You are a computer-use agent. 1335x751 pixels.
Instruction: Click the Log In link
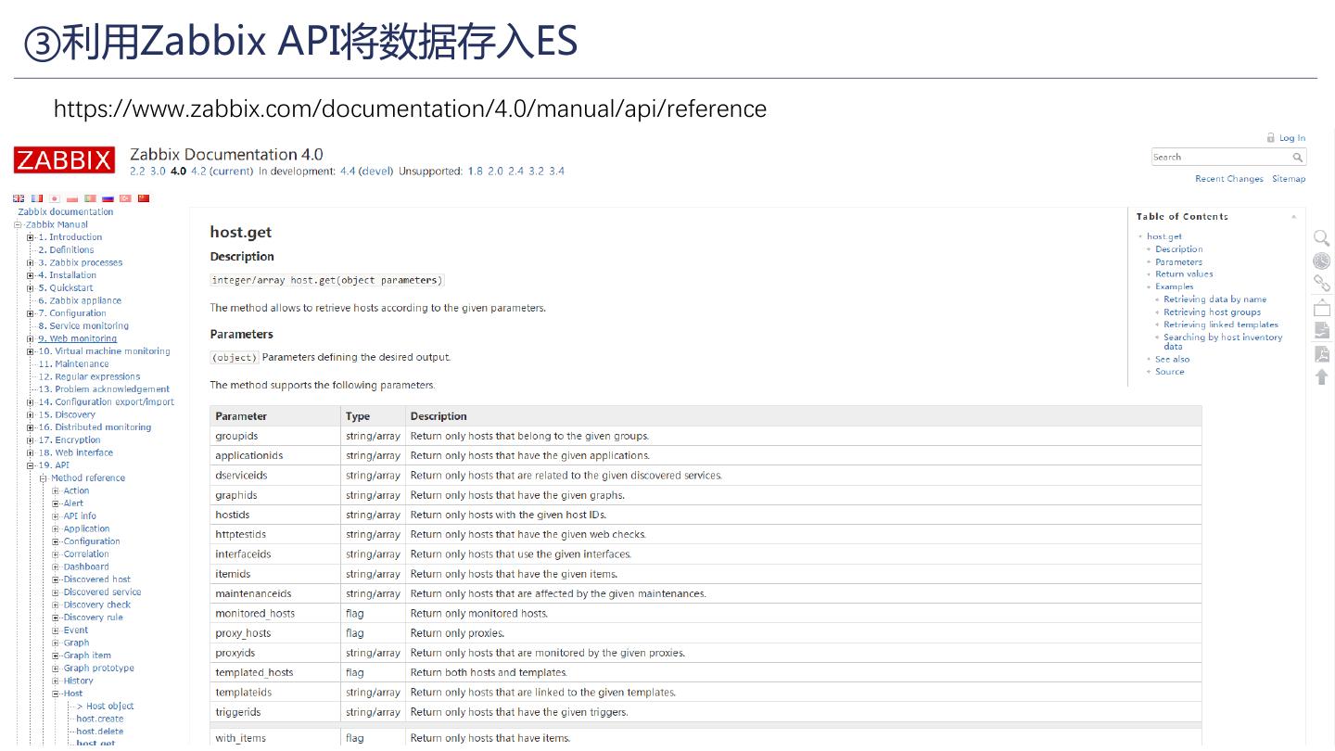[1292, 138]
